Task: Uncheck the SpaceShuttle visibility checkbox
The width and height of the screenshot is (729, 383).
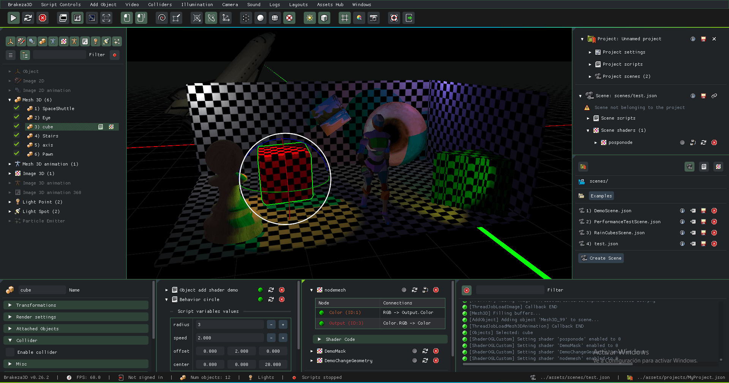Action: coord(17,108)
